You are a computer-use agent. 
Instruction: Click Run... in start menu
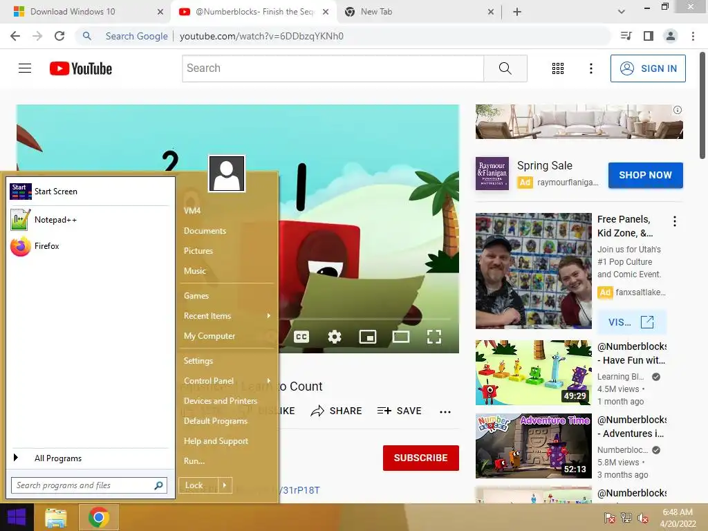coord(194,461)
